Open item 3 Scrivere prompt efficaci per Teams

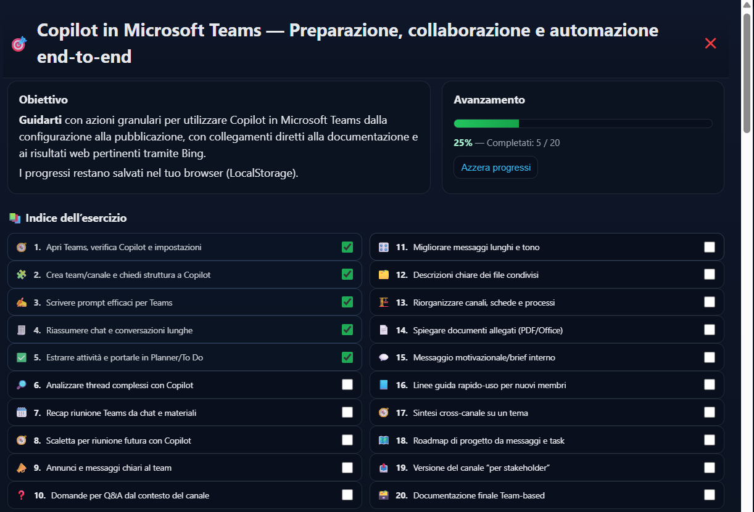tap(184, 303)
